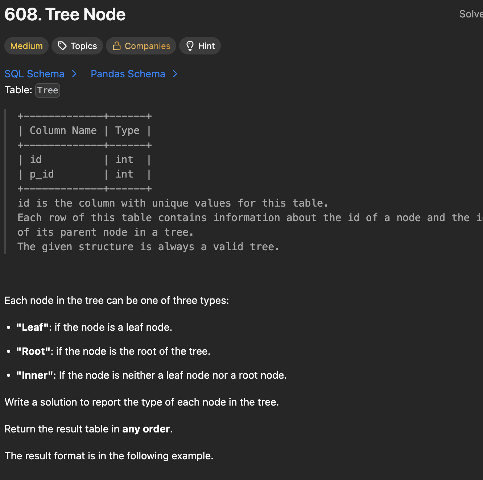This screenshot has width=483, height=480.
Task: Click the bold "Root" bullet term
Action: [x=33, y=351]
